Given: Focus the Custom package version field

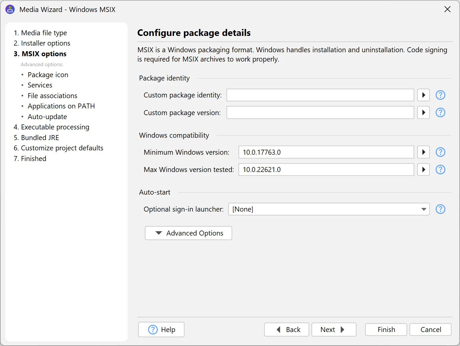Looking at the screenshot, I should pyautogui.click(x=320, y=112).
